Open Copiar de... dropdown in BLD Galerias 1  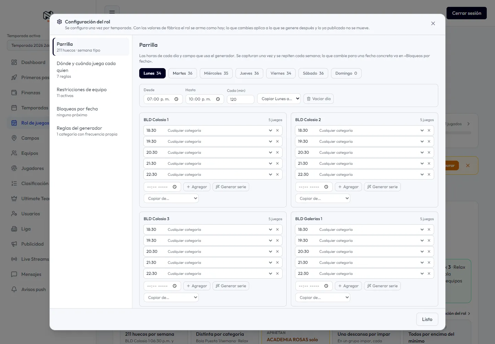323,298
